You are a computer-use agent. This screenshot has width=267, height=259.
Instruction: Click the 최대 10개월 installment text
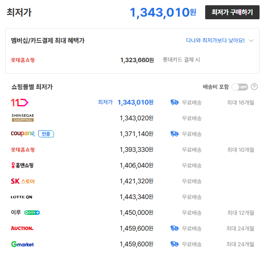(241, 150)
